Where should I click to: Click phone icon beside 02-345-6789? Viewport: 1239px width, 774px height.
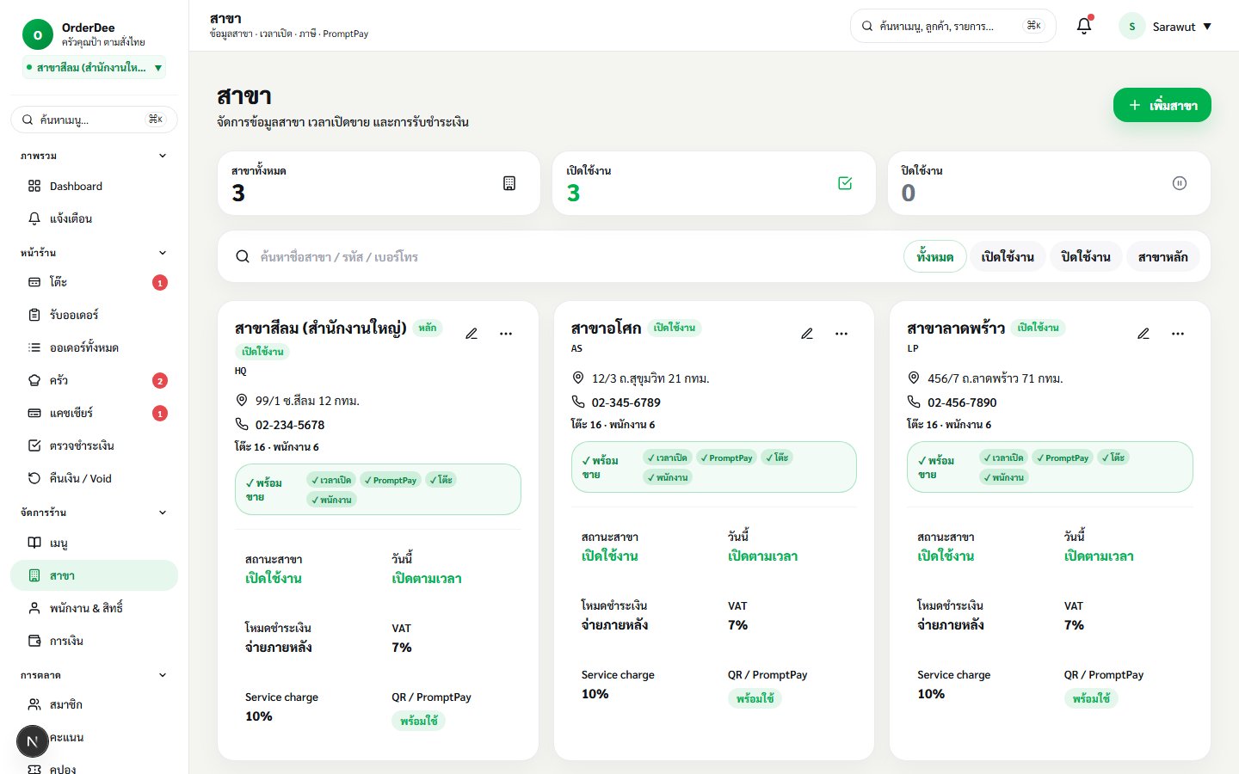coord(578,402)
